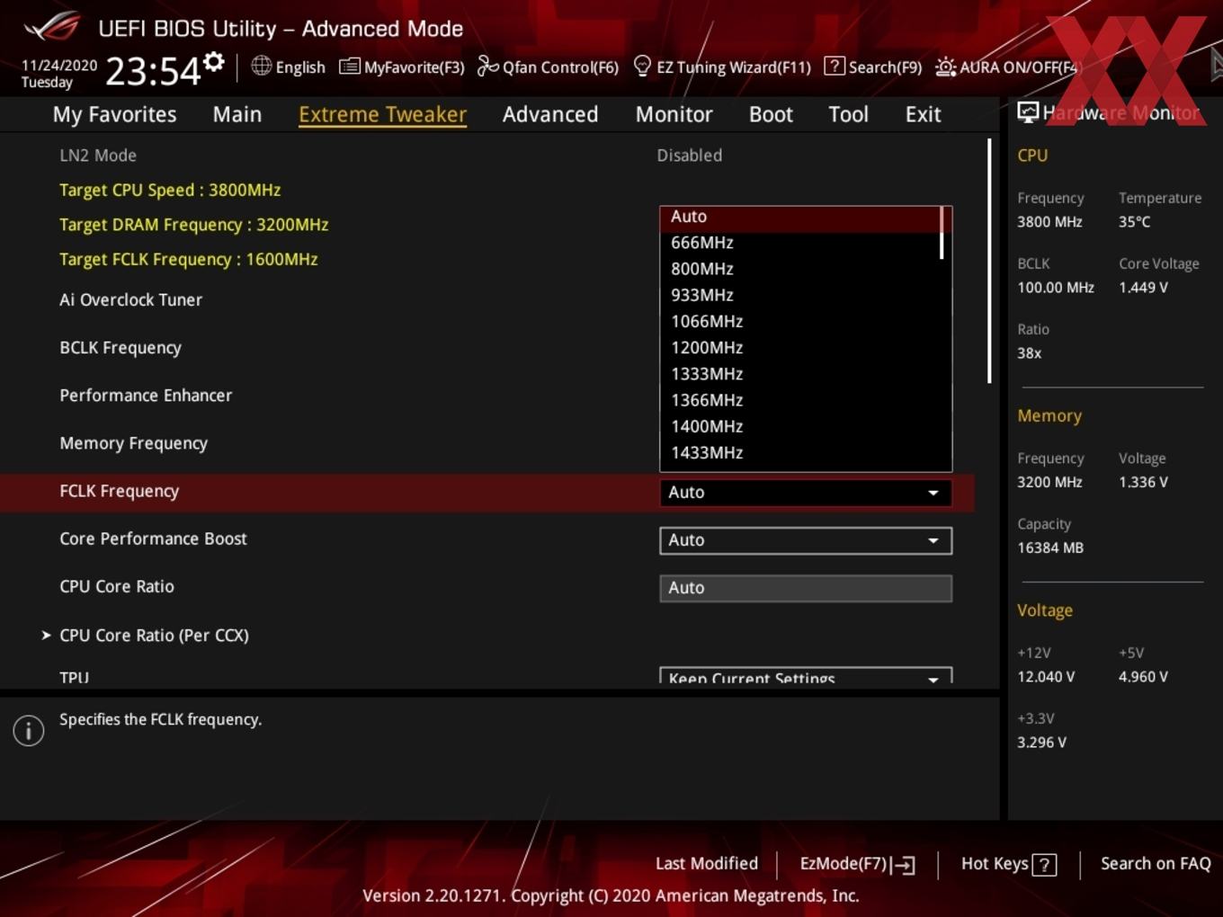The height and width of the screenshot is (917, 1223).
Task: Select the Extreme Tweaker tab
Action: coord(382,114)
